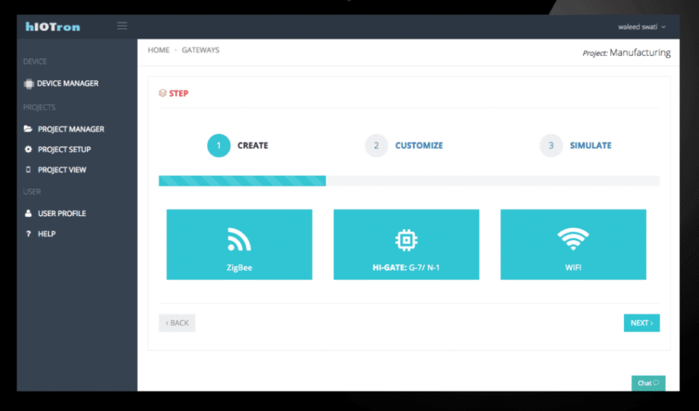
Task: Switch to the CUSTOMIZE step
Action: [419, 145]
